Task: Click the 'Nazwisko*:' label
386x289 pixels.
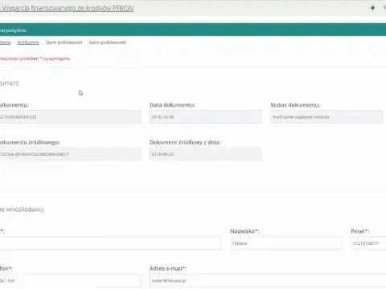Action: 244,231
